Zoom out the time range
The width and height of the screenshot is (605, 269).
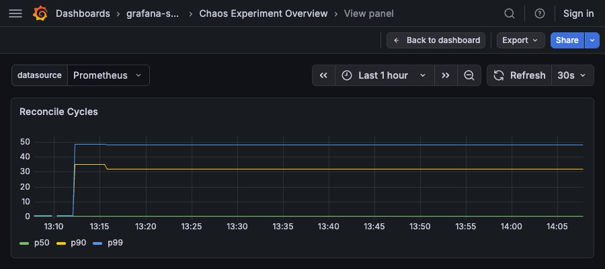pos(469,75)
